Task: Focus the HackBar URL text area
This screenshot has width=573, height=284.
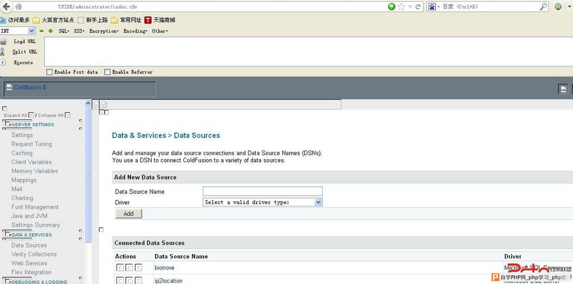Action: (x=309, y=52)
